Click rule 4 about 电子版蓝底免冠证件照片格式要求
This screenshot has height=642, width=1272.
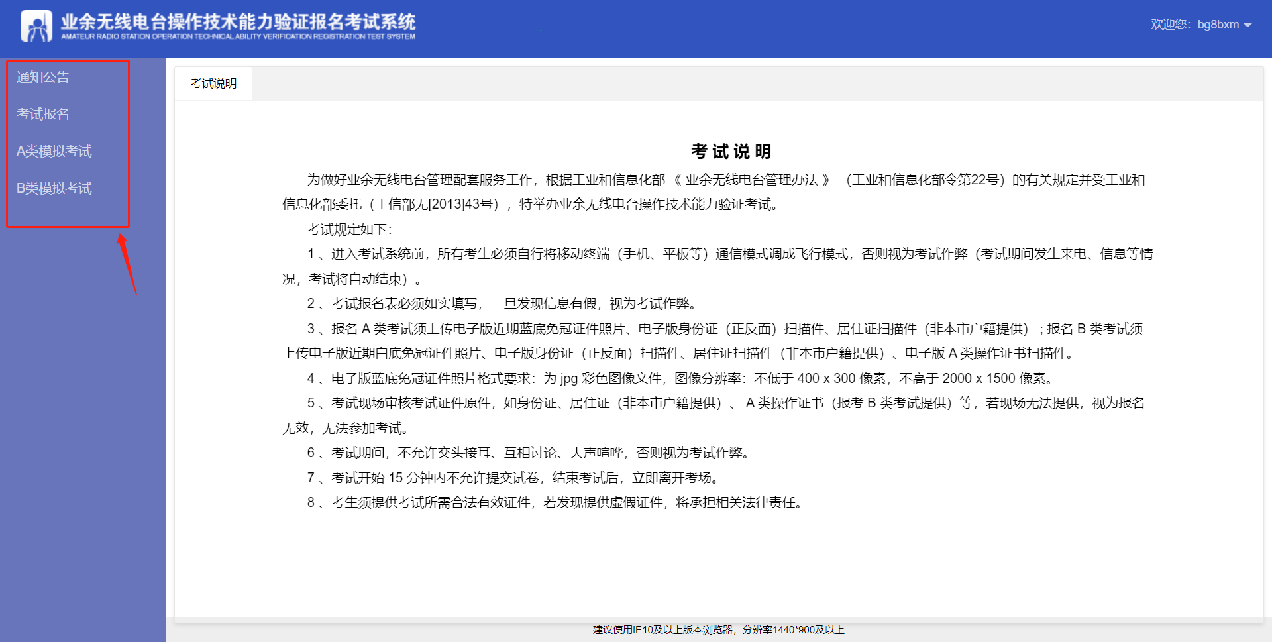(680, 378)
